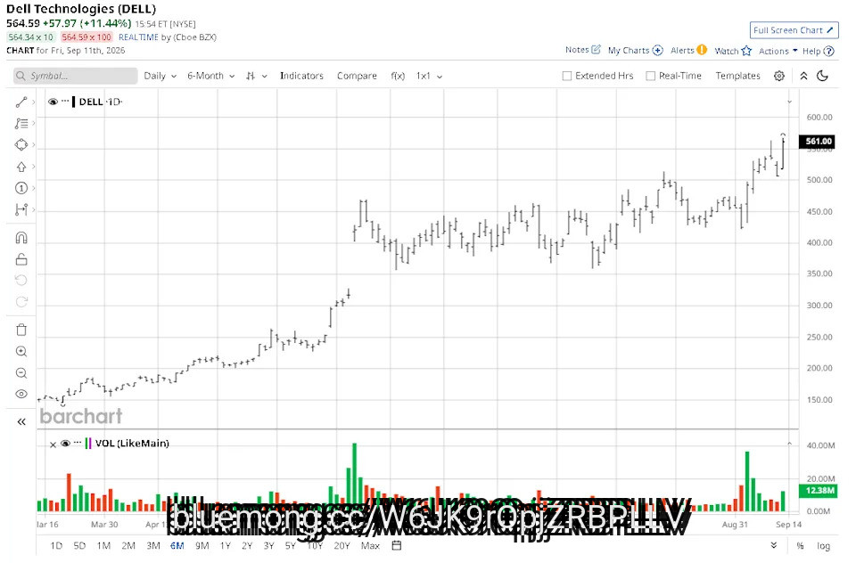Hide the DELL 1D series eye icon
The width and height of the screenshot is (856, 563).
[x=53, y=102]
